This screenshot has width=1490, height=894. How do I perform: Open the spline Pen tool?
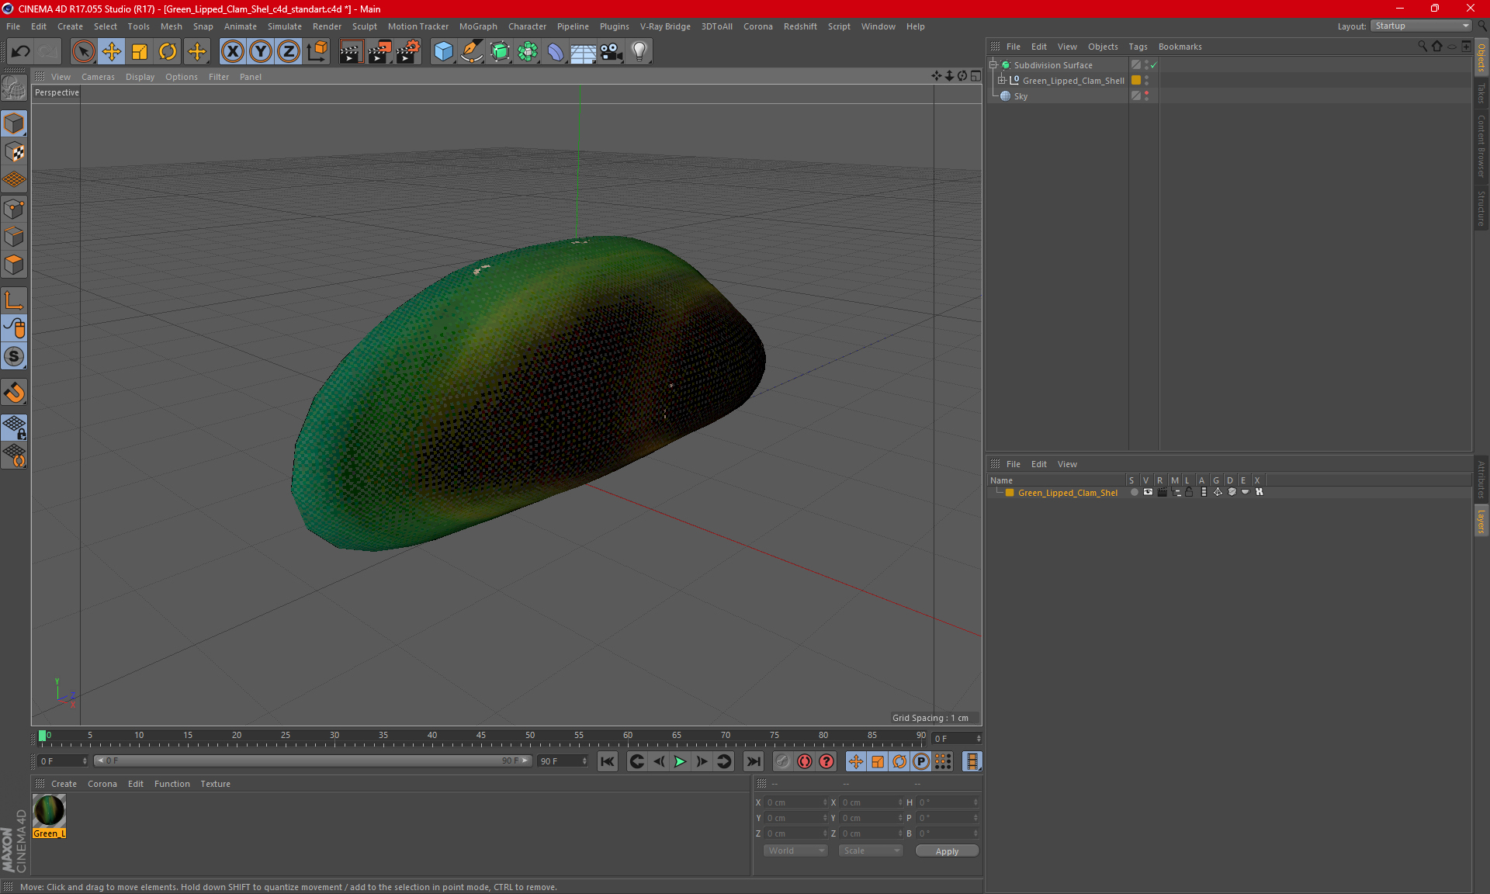[x=472, y=51]
